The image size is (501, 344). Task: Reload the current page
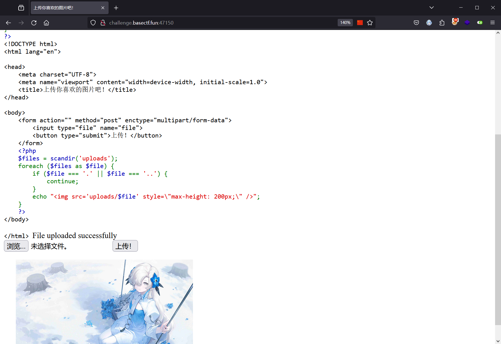[34, 23]
